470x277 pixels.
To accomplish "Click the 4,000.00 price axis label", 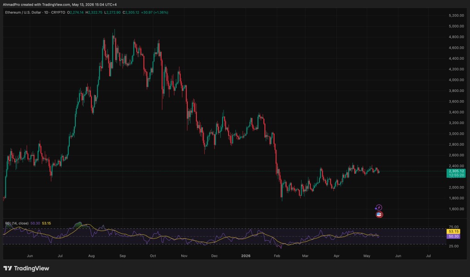I will pos(456,80).
